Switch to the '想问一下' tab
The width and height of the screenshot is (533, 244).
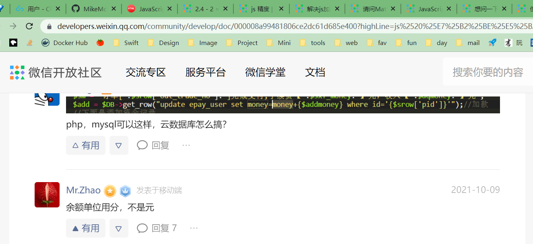(485, 9)
